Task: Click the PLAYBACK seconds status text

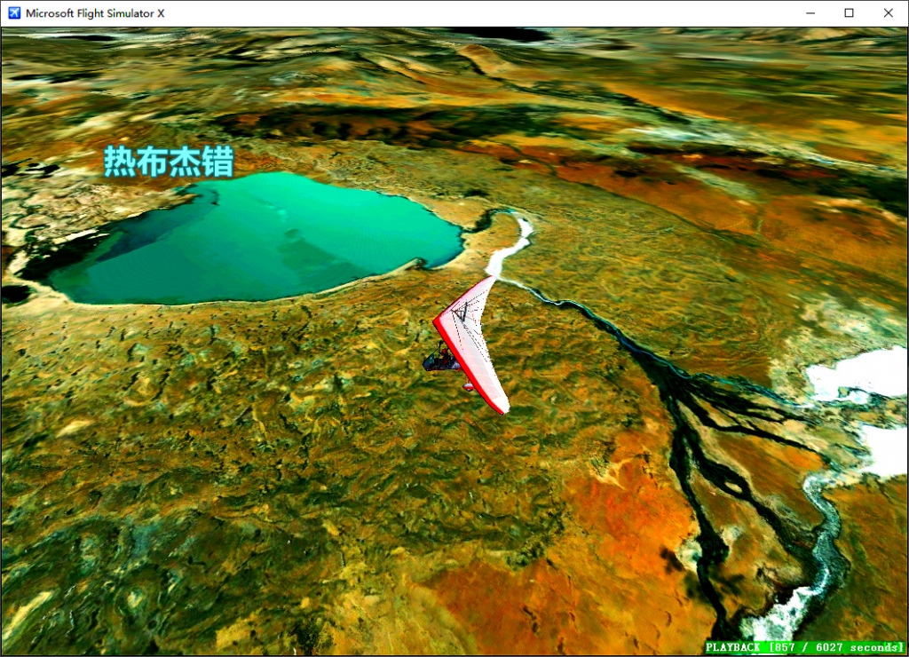Action: (x=804, y=647)
